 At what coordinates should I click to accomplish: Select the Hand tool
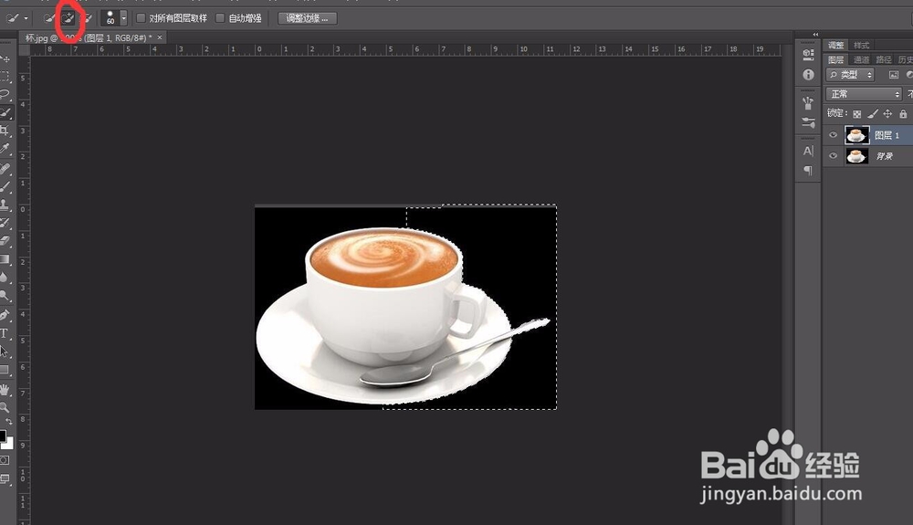tap(5, 389)
